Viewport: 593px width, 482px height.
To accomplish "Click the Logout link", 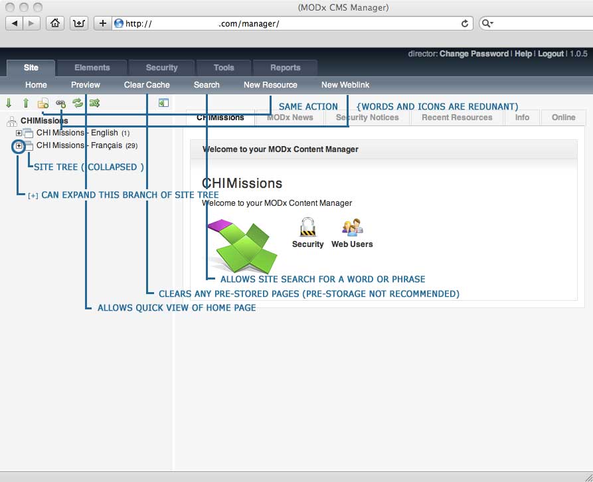I will coord(551,54).
